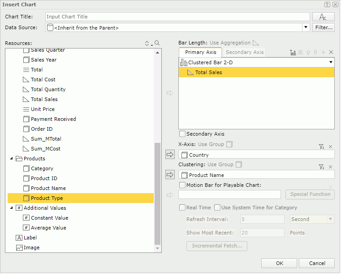Check Motion Bar for Playable Chart
Screen dimensions: 341x274
(182, 185)
